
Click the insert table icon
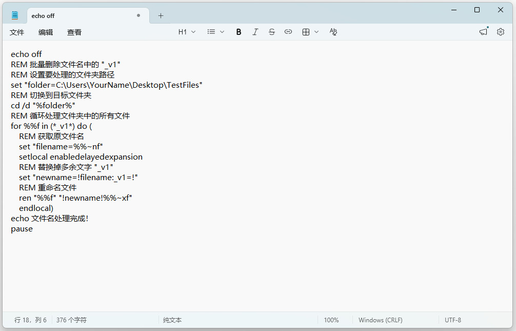pyautogui.click(x=306, y=32)
